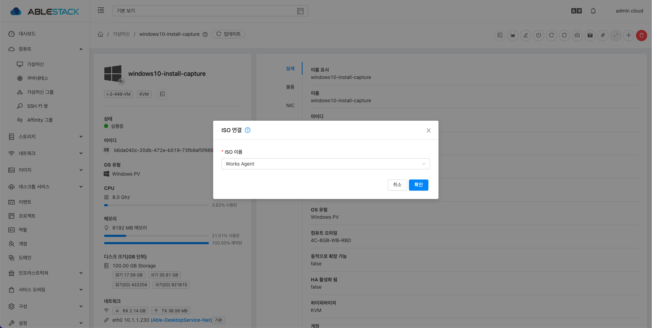
Task: Click the help icon next to ISO 연결
Action: 247,130
